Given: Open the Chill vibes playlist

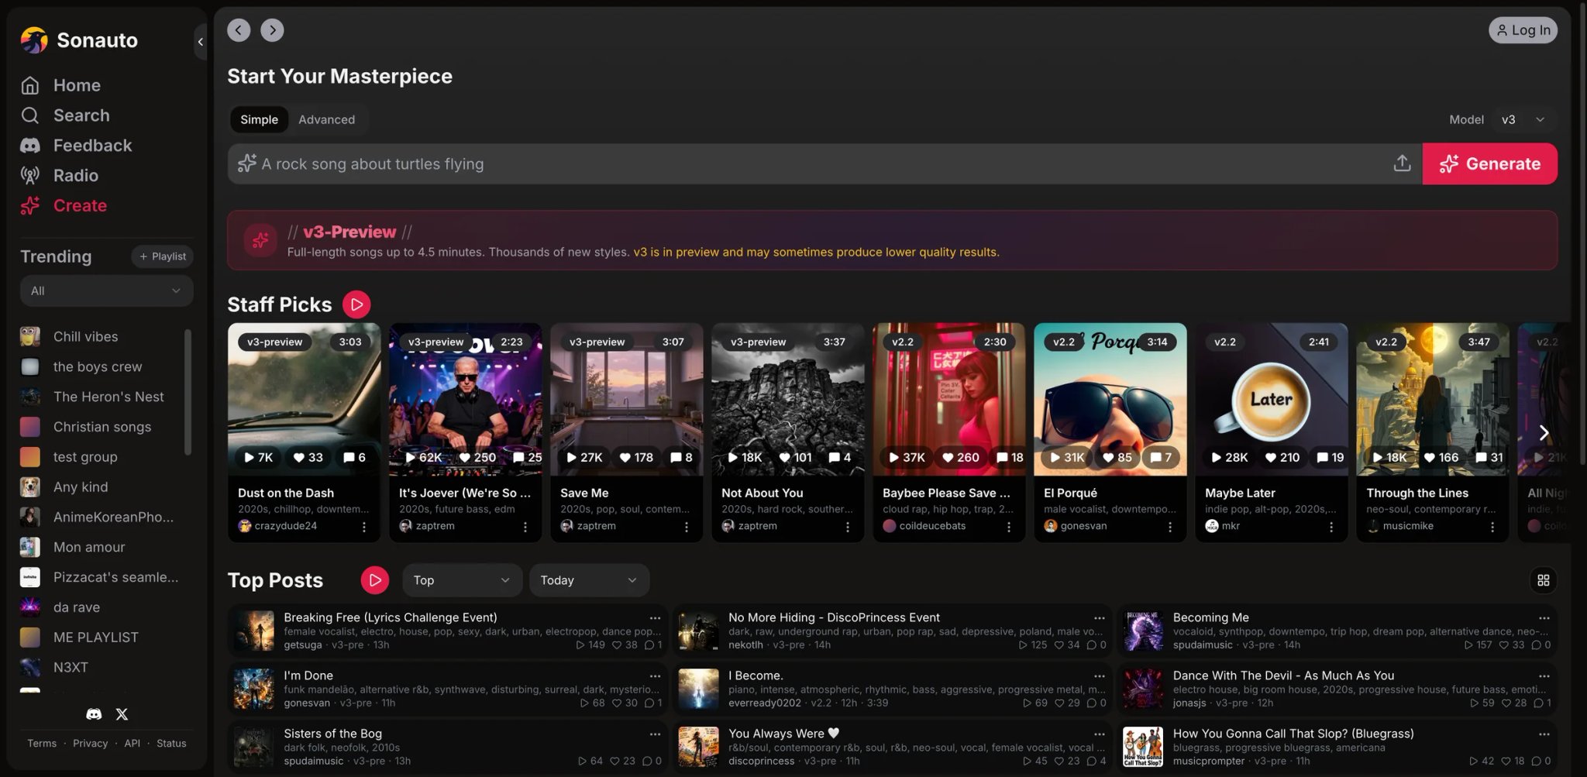Looking at the screenshot, I should click(85, 337).
